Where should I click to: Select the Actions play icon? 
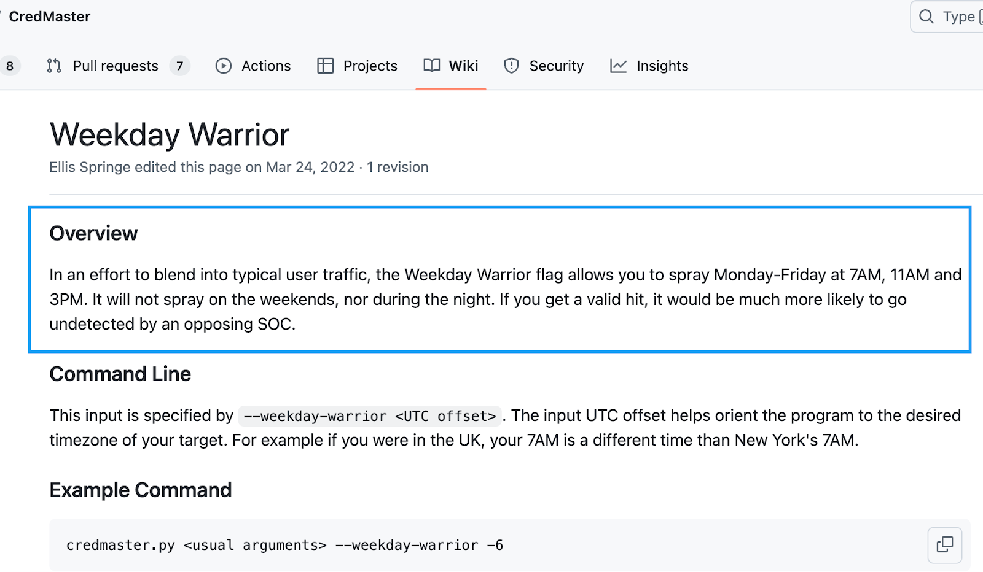click(x=224, y=66)
